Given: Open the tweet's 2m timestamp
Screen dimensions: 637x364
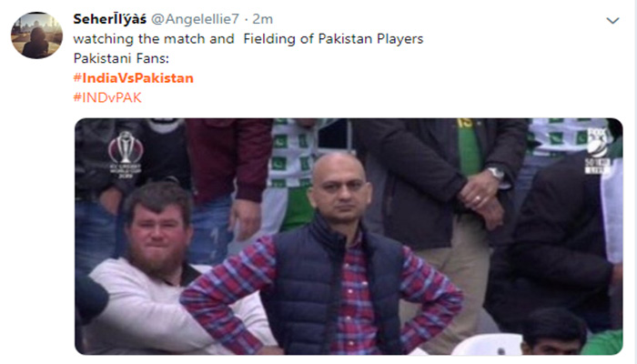Looking at the screenshot, I should (262, 19).
